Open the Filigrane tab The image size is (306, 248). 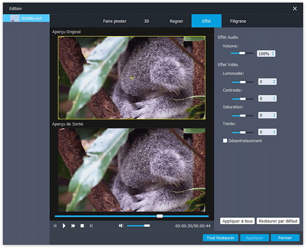pos(238,21)
